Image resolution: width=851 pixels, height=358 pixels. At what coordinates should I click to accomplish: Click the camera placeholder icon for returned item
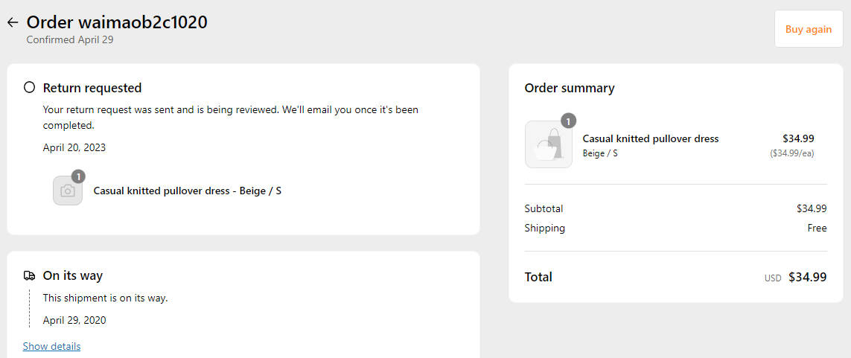tap(67, 191)
